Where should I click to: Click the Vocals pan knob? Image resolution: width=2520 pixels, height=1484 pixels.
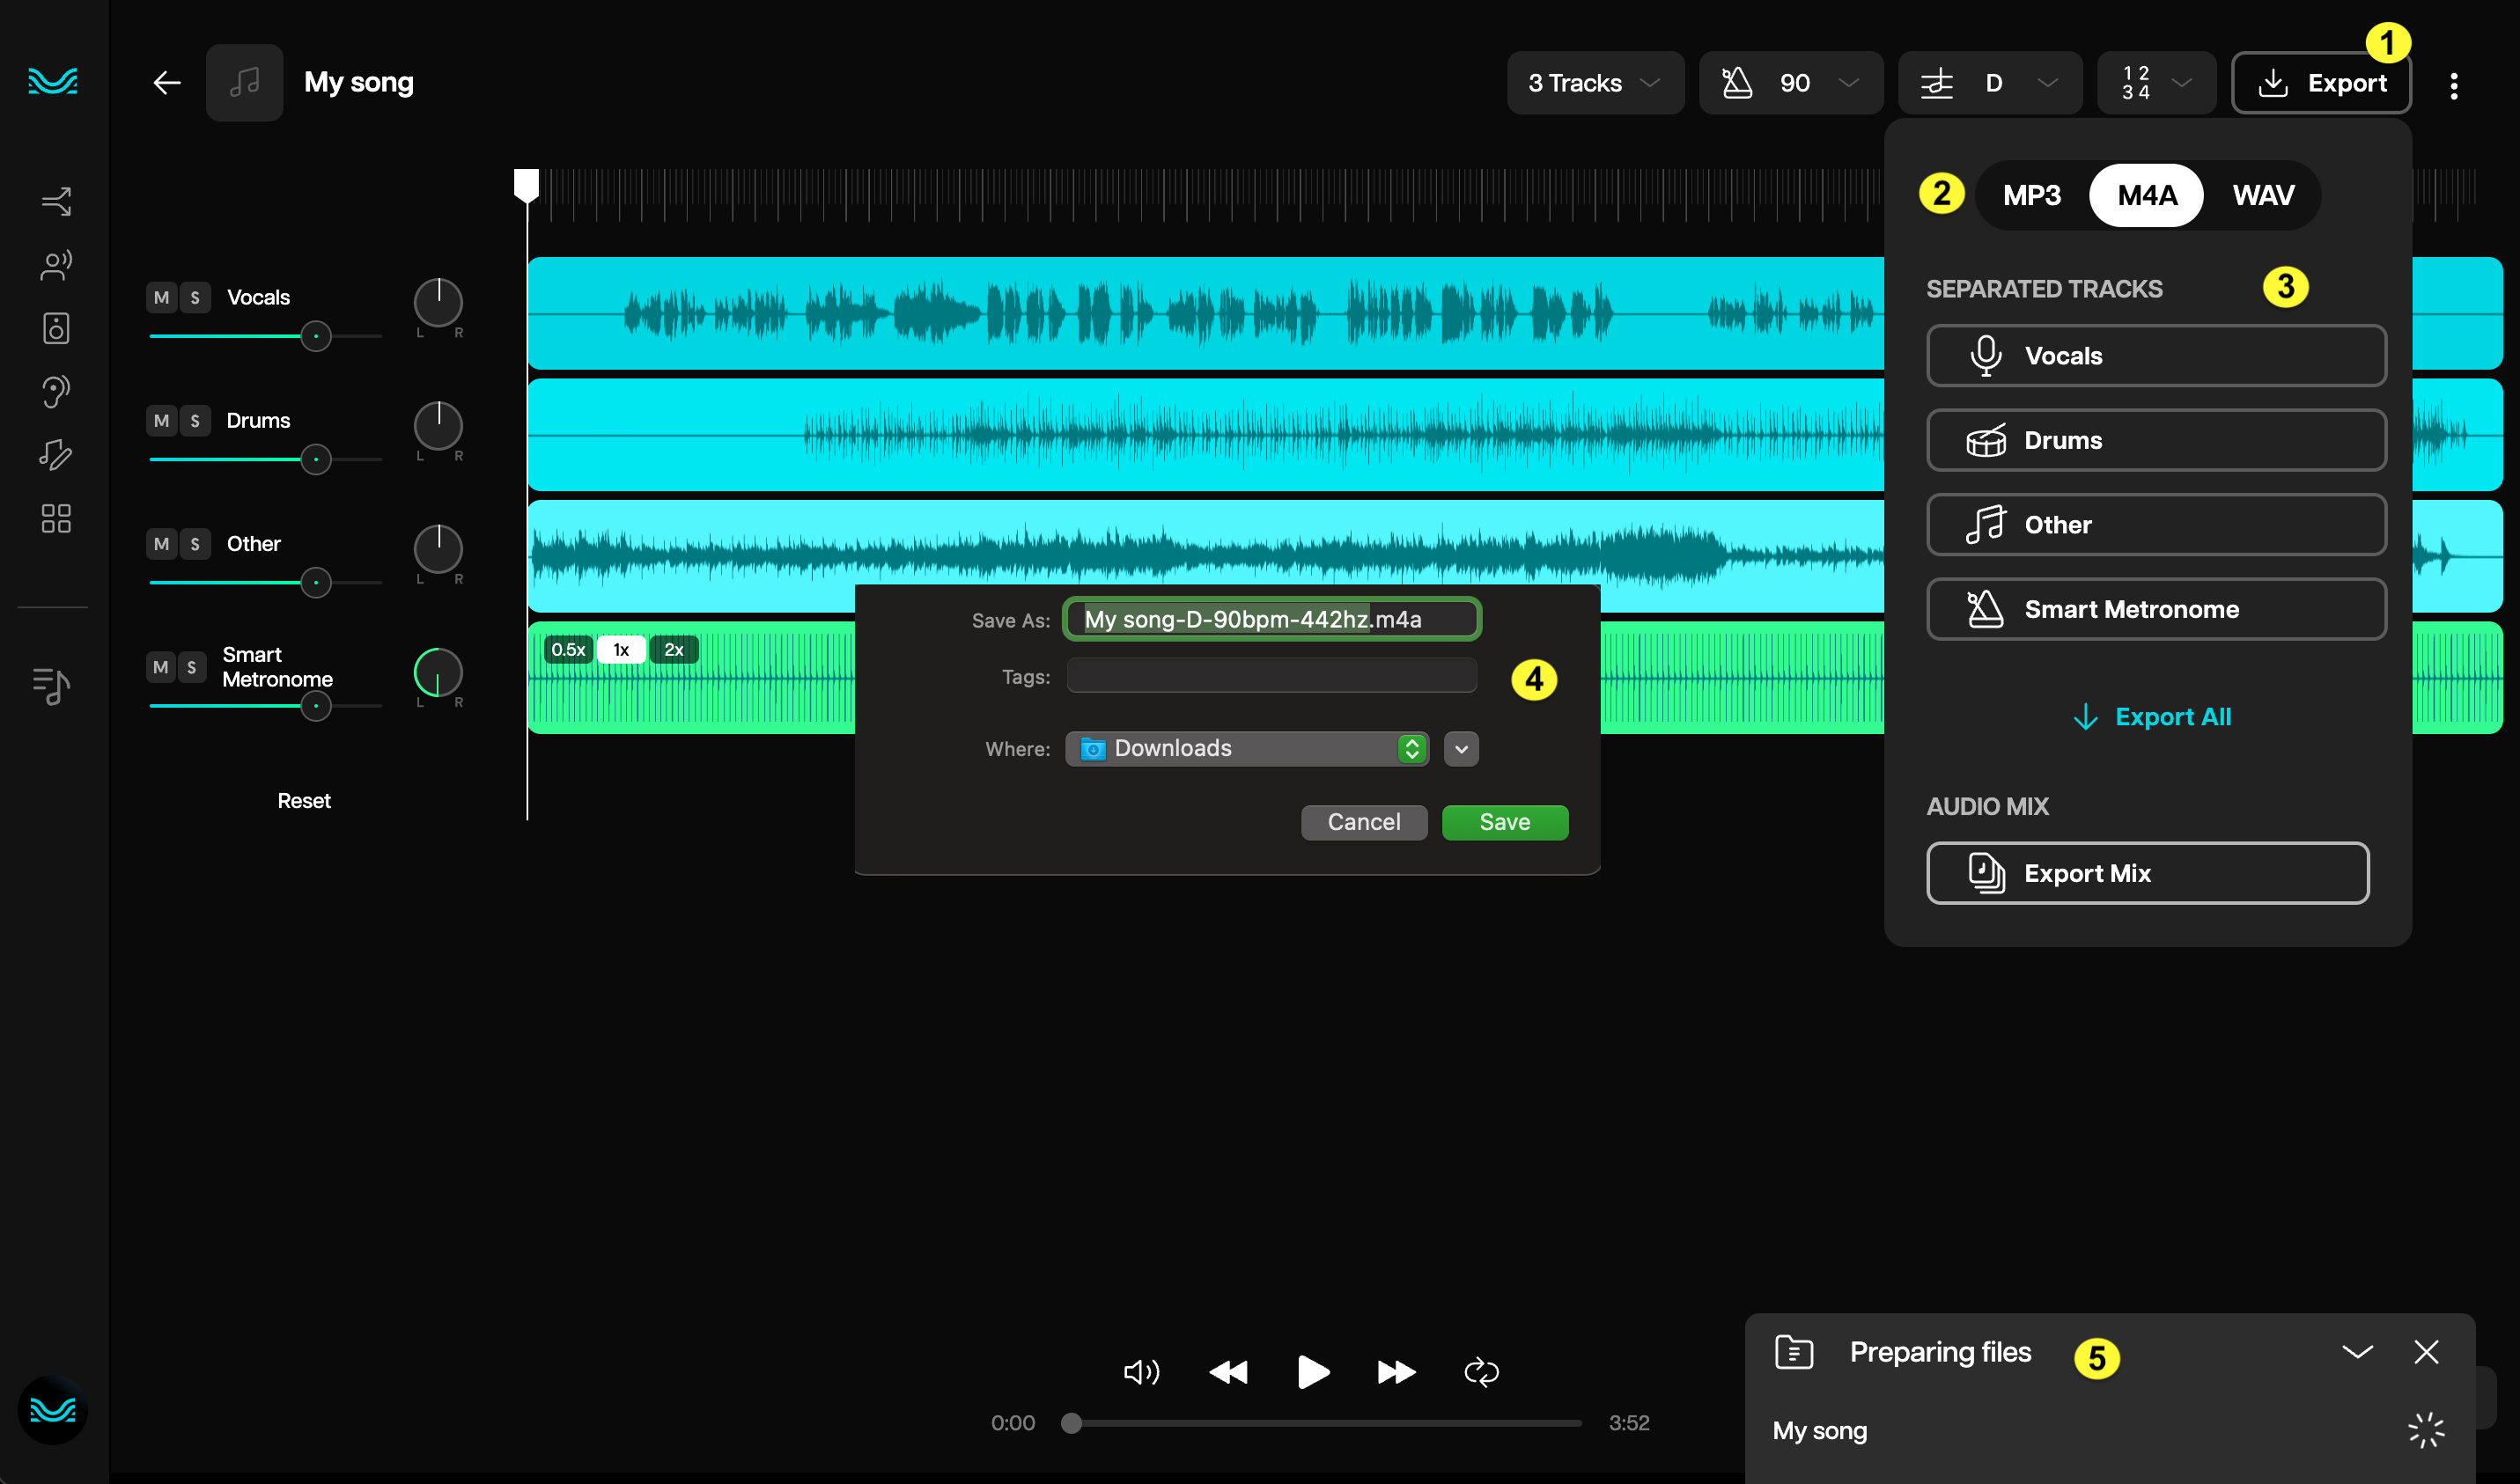pyautogui.click(x=438, y=303)
